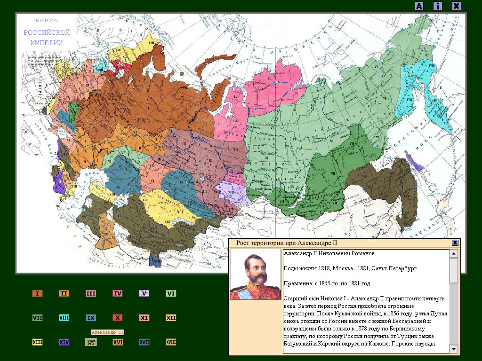Show the purple legend period XIV
This screenshot has height=361, width=482.
[64, 342]
